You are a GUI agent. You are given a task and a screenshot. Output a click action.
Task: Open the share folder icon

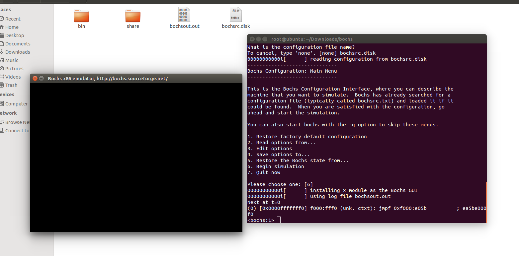[133, 15]
